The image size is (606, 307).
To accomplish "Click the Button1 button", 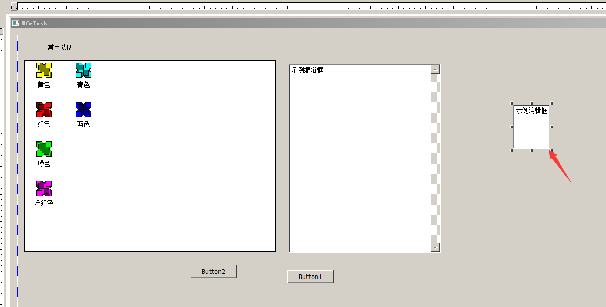I will (310, 277).
